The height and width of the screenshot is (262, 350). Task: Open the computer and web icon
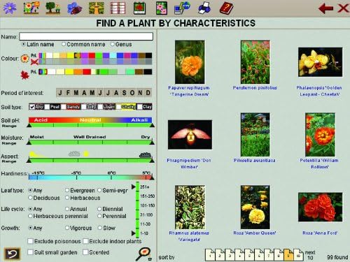click(x=182, y=8)
